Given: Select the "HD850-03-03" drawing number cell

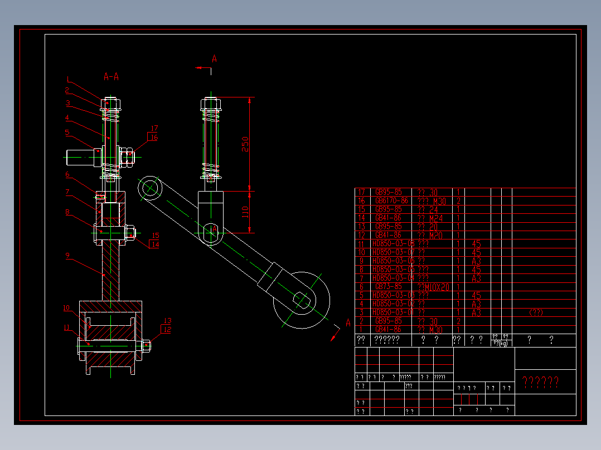Looking at the screenshot, I should pyautogui.click(x=393, y=295).
